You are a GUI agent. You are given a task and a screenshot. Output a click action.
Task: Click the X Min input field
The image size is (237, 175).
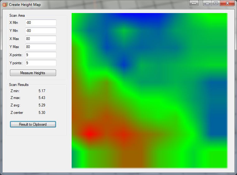click(40, 23)
